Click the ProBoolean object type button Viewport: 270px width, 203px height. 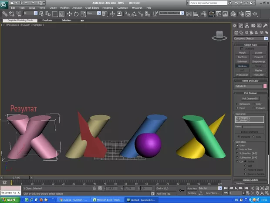[x=242, y=75]
